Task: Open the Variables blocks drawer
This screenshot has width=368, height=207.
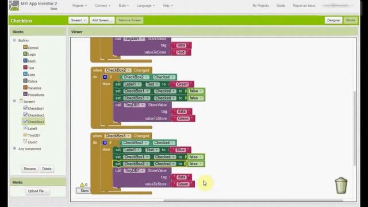Action: coord(32,88)
